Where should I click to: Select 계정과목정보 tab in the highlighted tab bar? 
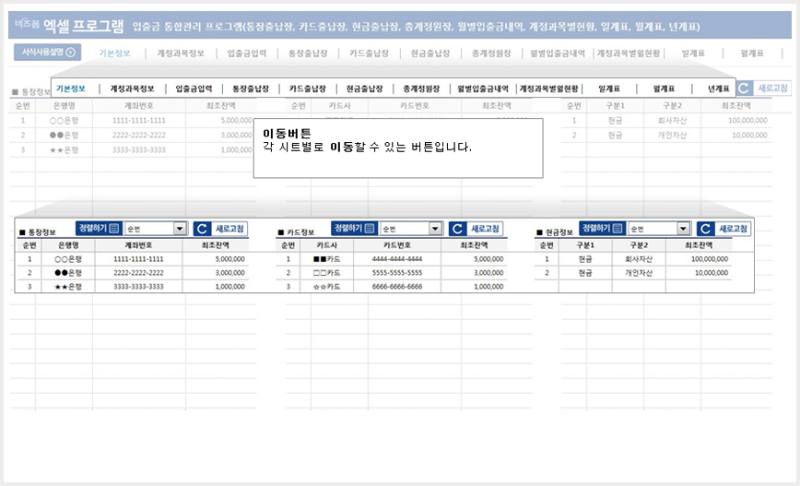pyautogui.click(x=132, y=89)
